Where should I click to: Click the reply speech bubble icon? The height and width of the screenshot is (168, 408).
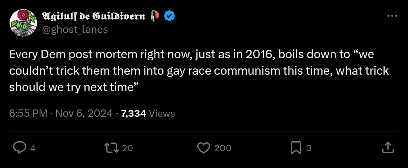coord(19,148)
